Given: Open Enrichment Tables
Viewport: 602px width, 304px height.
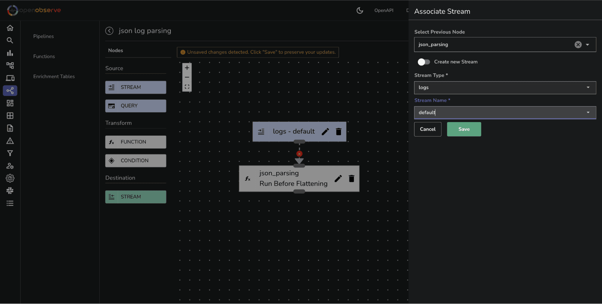Looking at the screenshot, I should click(54, 76).
